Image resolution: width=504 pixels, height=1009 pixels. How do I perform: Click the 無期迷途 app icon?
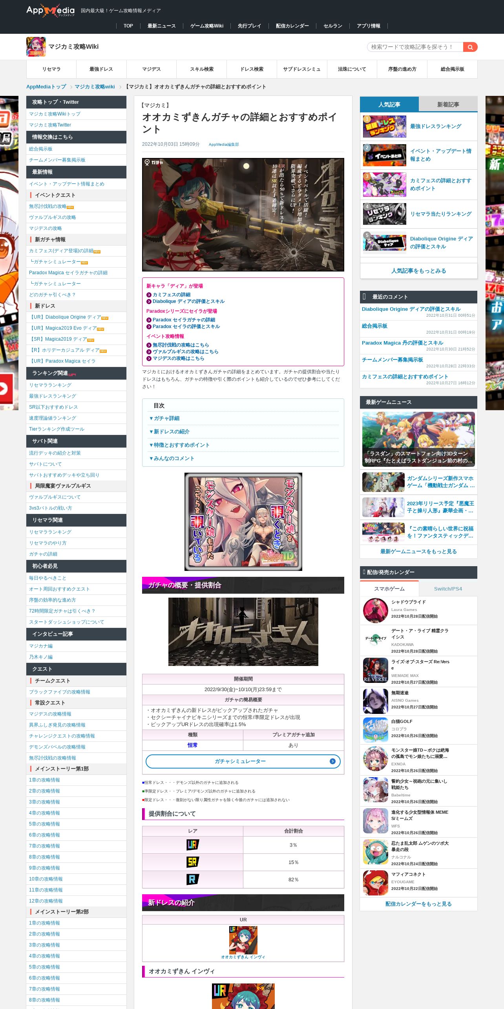(x=376, y=701)
